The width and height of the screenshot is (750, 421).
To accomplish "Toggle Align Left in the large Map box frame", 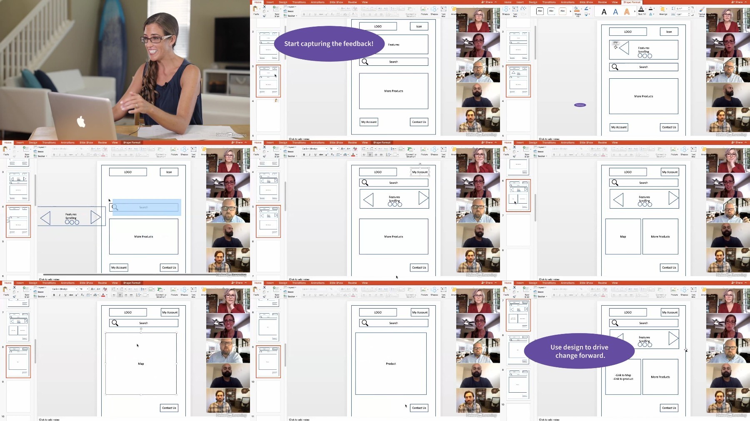I will [114, 295].
